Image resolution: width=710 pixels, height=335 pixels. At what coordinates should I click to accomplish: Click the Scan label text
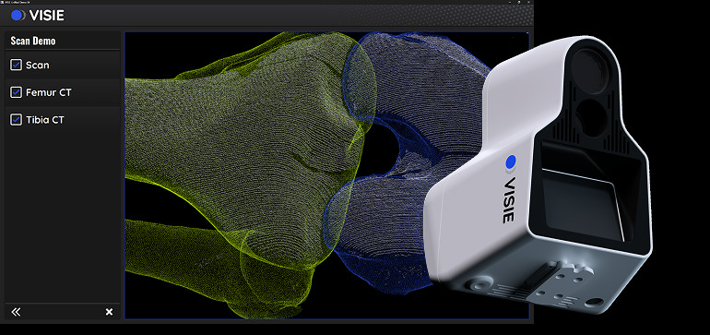point(38,65)
